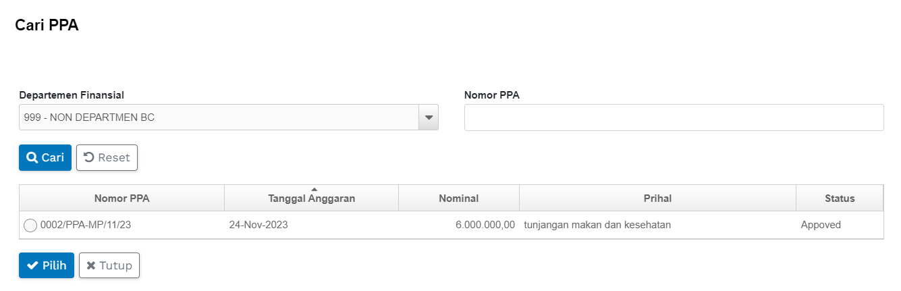Click the 6.000.000,00 nominal cell

coord(485,226)
